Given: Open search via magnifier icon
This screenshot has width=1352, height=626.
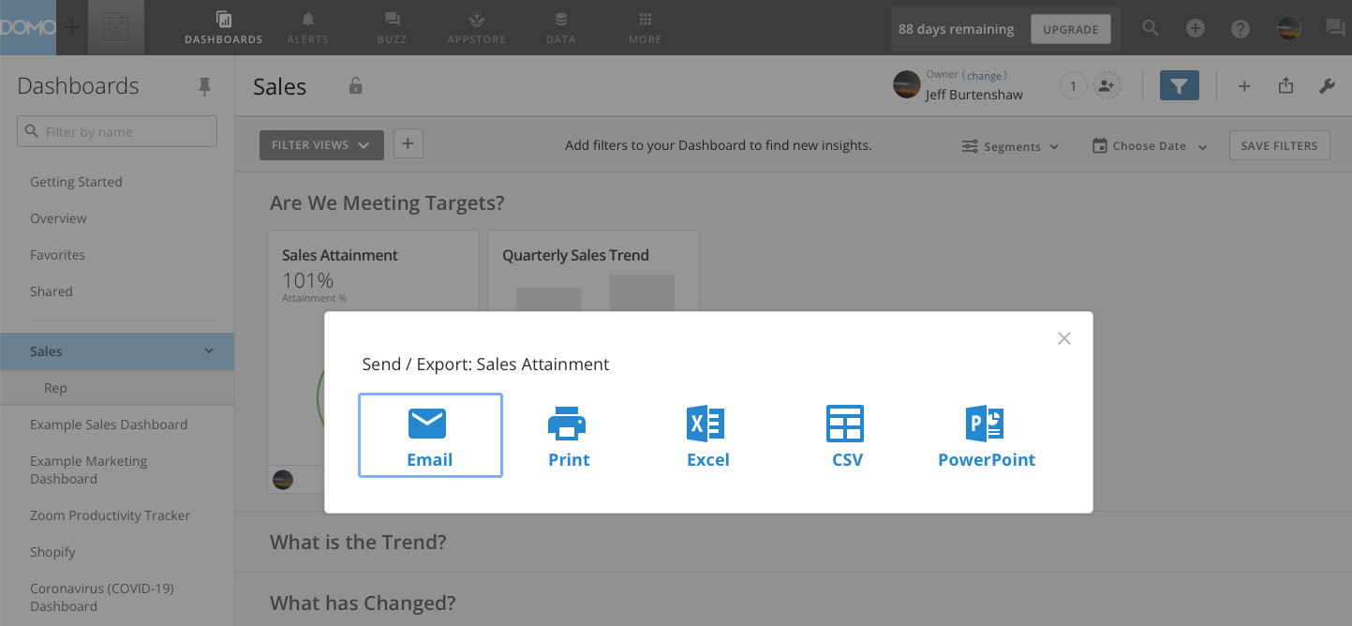Looking at the screenshot, I should coord(1151,28).
